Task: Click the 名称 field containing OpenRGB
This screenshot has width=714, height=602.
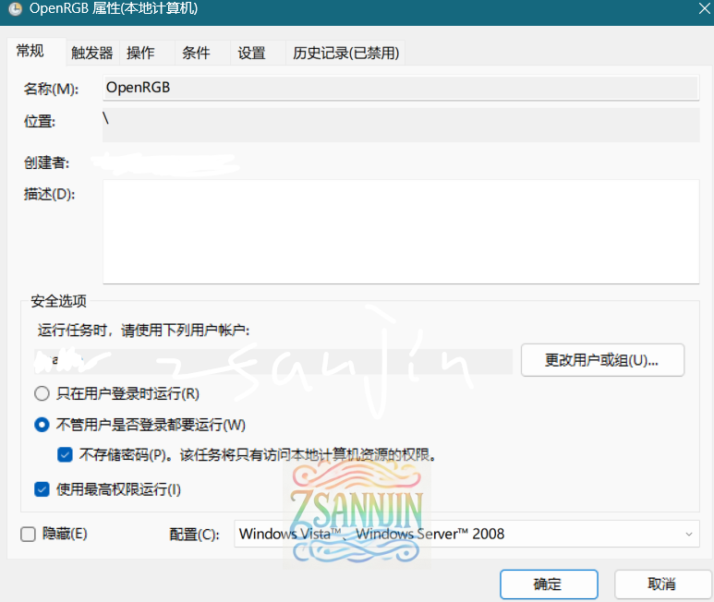Action: tap(401, 88)
